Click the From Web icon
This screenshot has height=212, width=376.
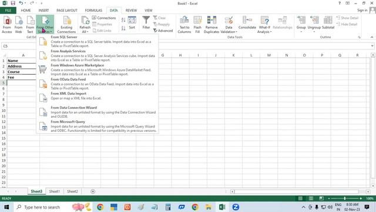pyautogui.click(x=18, y=25)
